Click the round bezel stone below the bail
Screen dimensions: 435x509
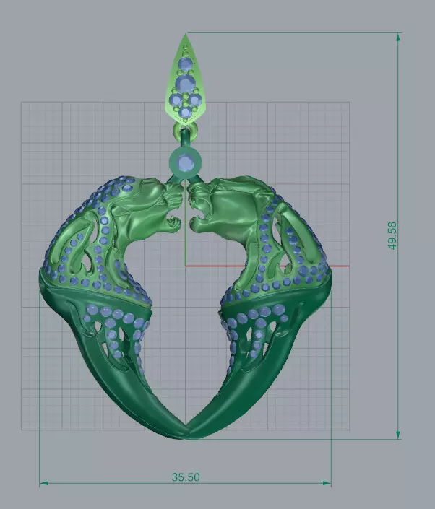tap(186, 162)
